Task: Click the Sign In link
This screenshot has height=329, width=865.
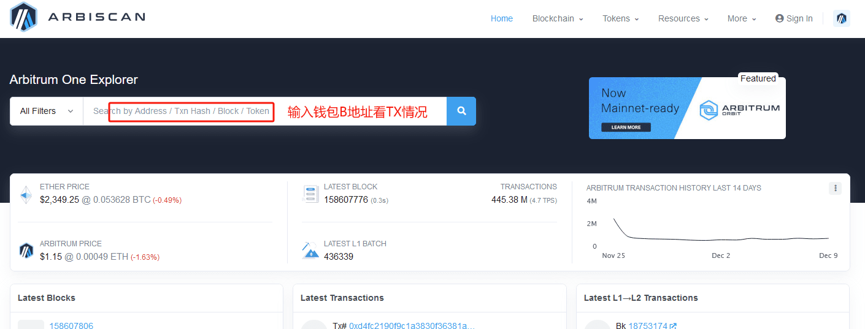Action: point(794,18)
